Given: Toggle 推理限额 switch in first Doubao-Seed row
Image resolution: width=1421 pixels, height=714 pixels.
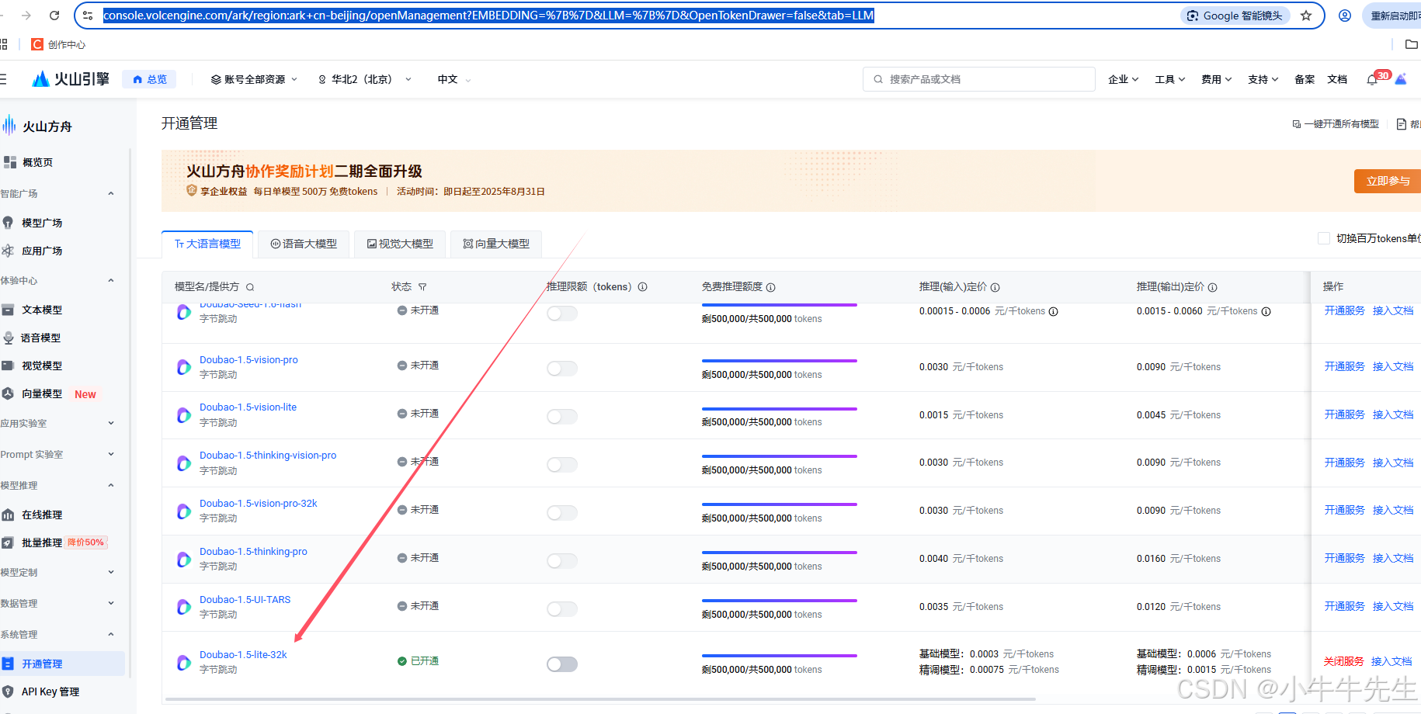Looking at the screenshot, I should tap(562, 314).
